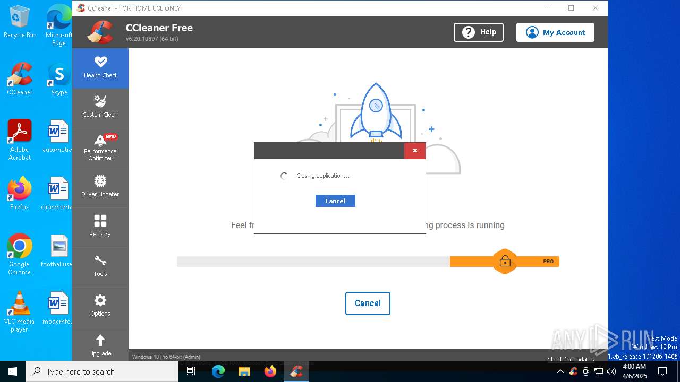Select the Skype desktop shortcut
The width and height of the screenshot is (680, 382).
[59, 79]
